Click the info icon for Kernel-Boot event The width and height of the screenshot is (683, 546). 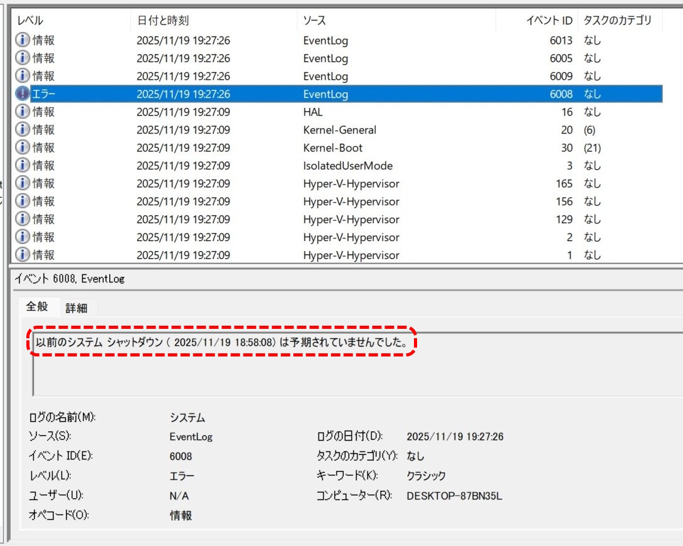tap(23, 148)
